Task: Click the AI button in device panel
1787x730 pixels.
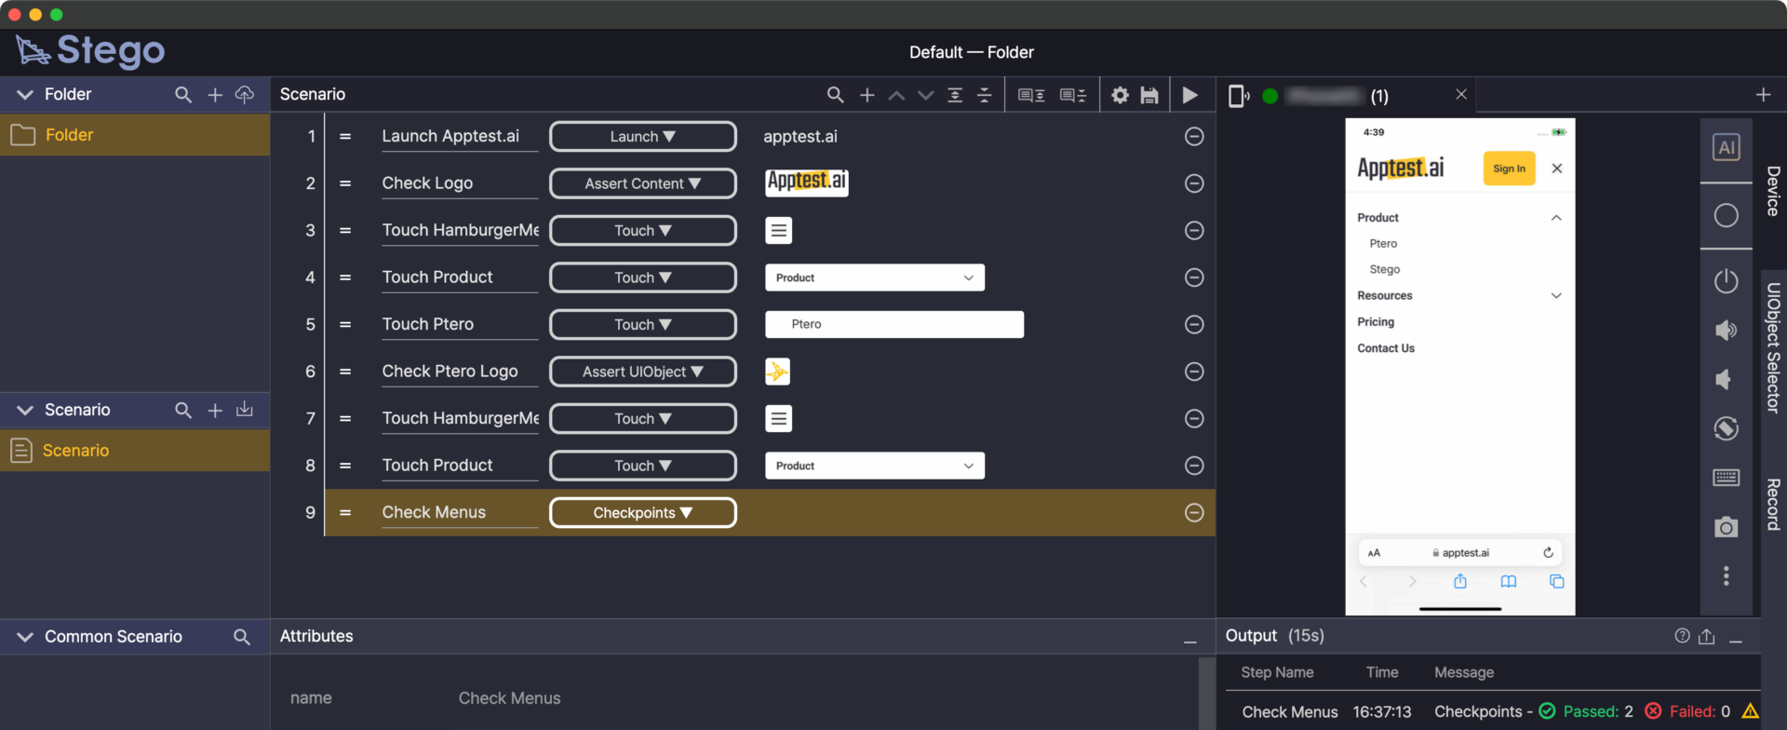Action: coord(1726,147)
